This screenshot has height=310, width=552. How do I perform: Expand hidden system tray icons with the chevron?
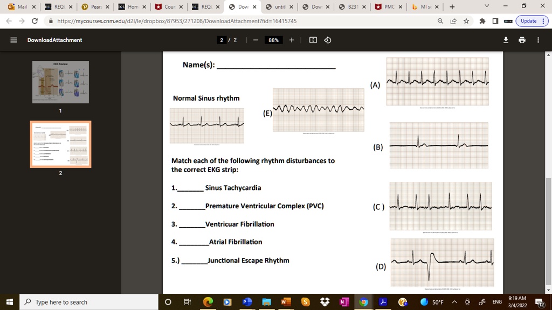click(x=454, y=302)
